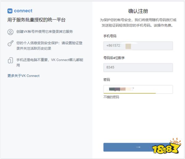Click the password strength progress bar

130,93
